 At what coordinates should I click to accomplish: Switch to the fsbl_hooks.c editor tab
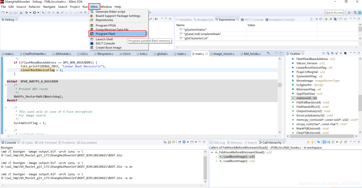[x=252, y=54]
